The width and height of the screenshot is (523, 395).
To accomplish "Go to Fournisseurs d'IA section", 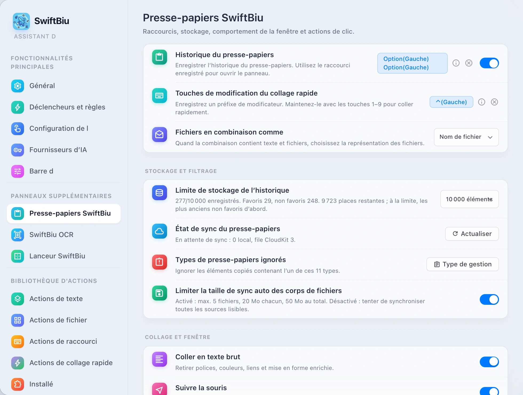I will click(64, 150).
